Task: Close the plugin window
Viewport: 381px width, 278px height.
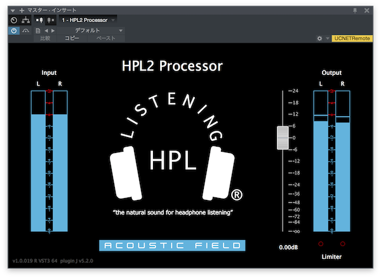Action: [366, 10]
